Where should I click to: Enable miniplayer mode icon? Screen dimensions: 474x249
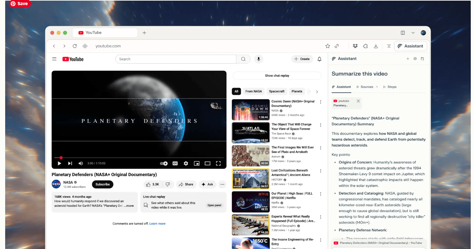[197, 163]
